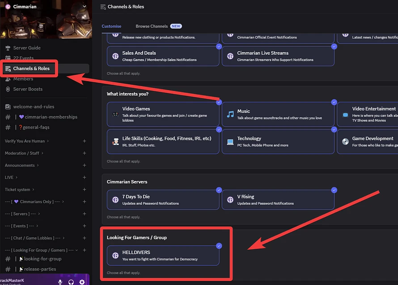Toggle the Cimmarian Live Streams card
Image resolution: width=398 pixels, height=285 pixels.
(278, 56)
